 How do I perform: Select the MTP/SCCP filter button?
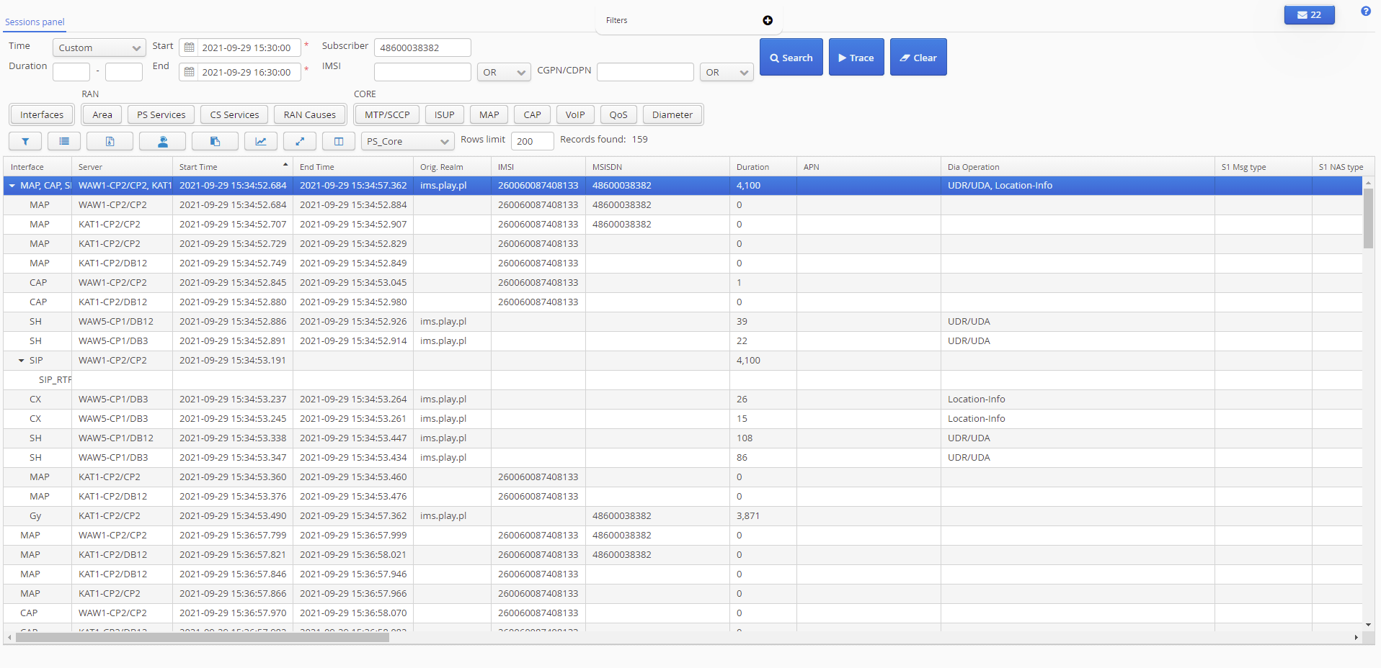click(387, 114)
